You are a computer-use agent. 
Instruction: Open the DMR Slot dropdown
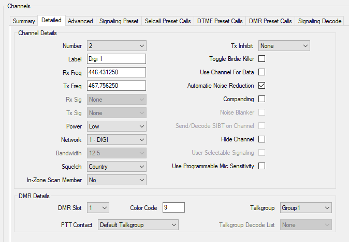click(x=98, y=208)
